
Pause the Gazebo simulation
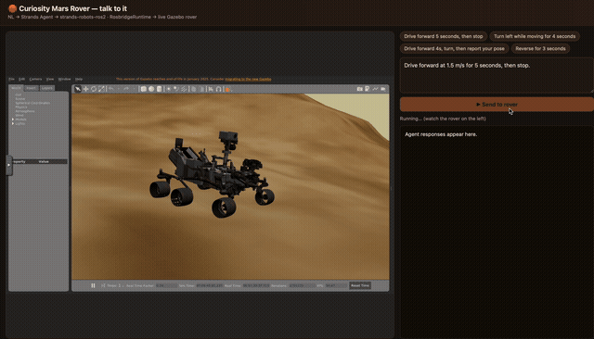93,285
